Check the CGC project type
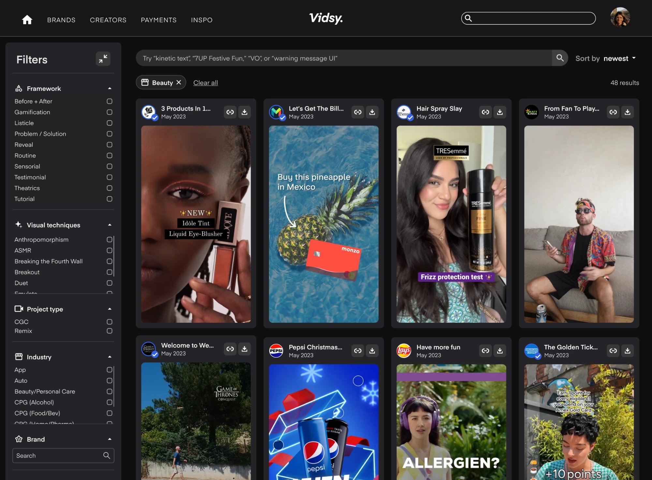The image size is (652, 480). (x=110, y=322)
